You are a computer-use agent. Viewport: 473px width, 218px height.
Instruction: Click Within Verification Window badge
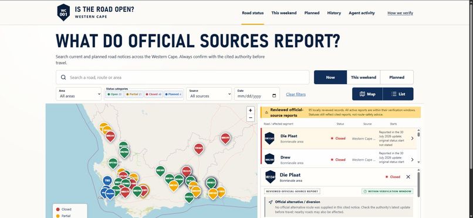click(387, 191)
